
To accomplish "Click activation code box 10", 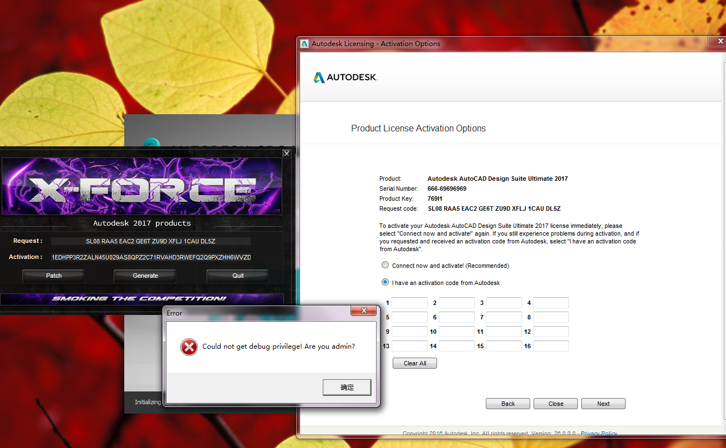I will pyautogui.click(x=456, y=332).
